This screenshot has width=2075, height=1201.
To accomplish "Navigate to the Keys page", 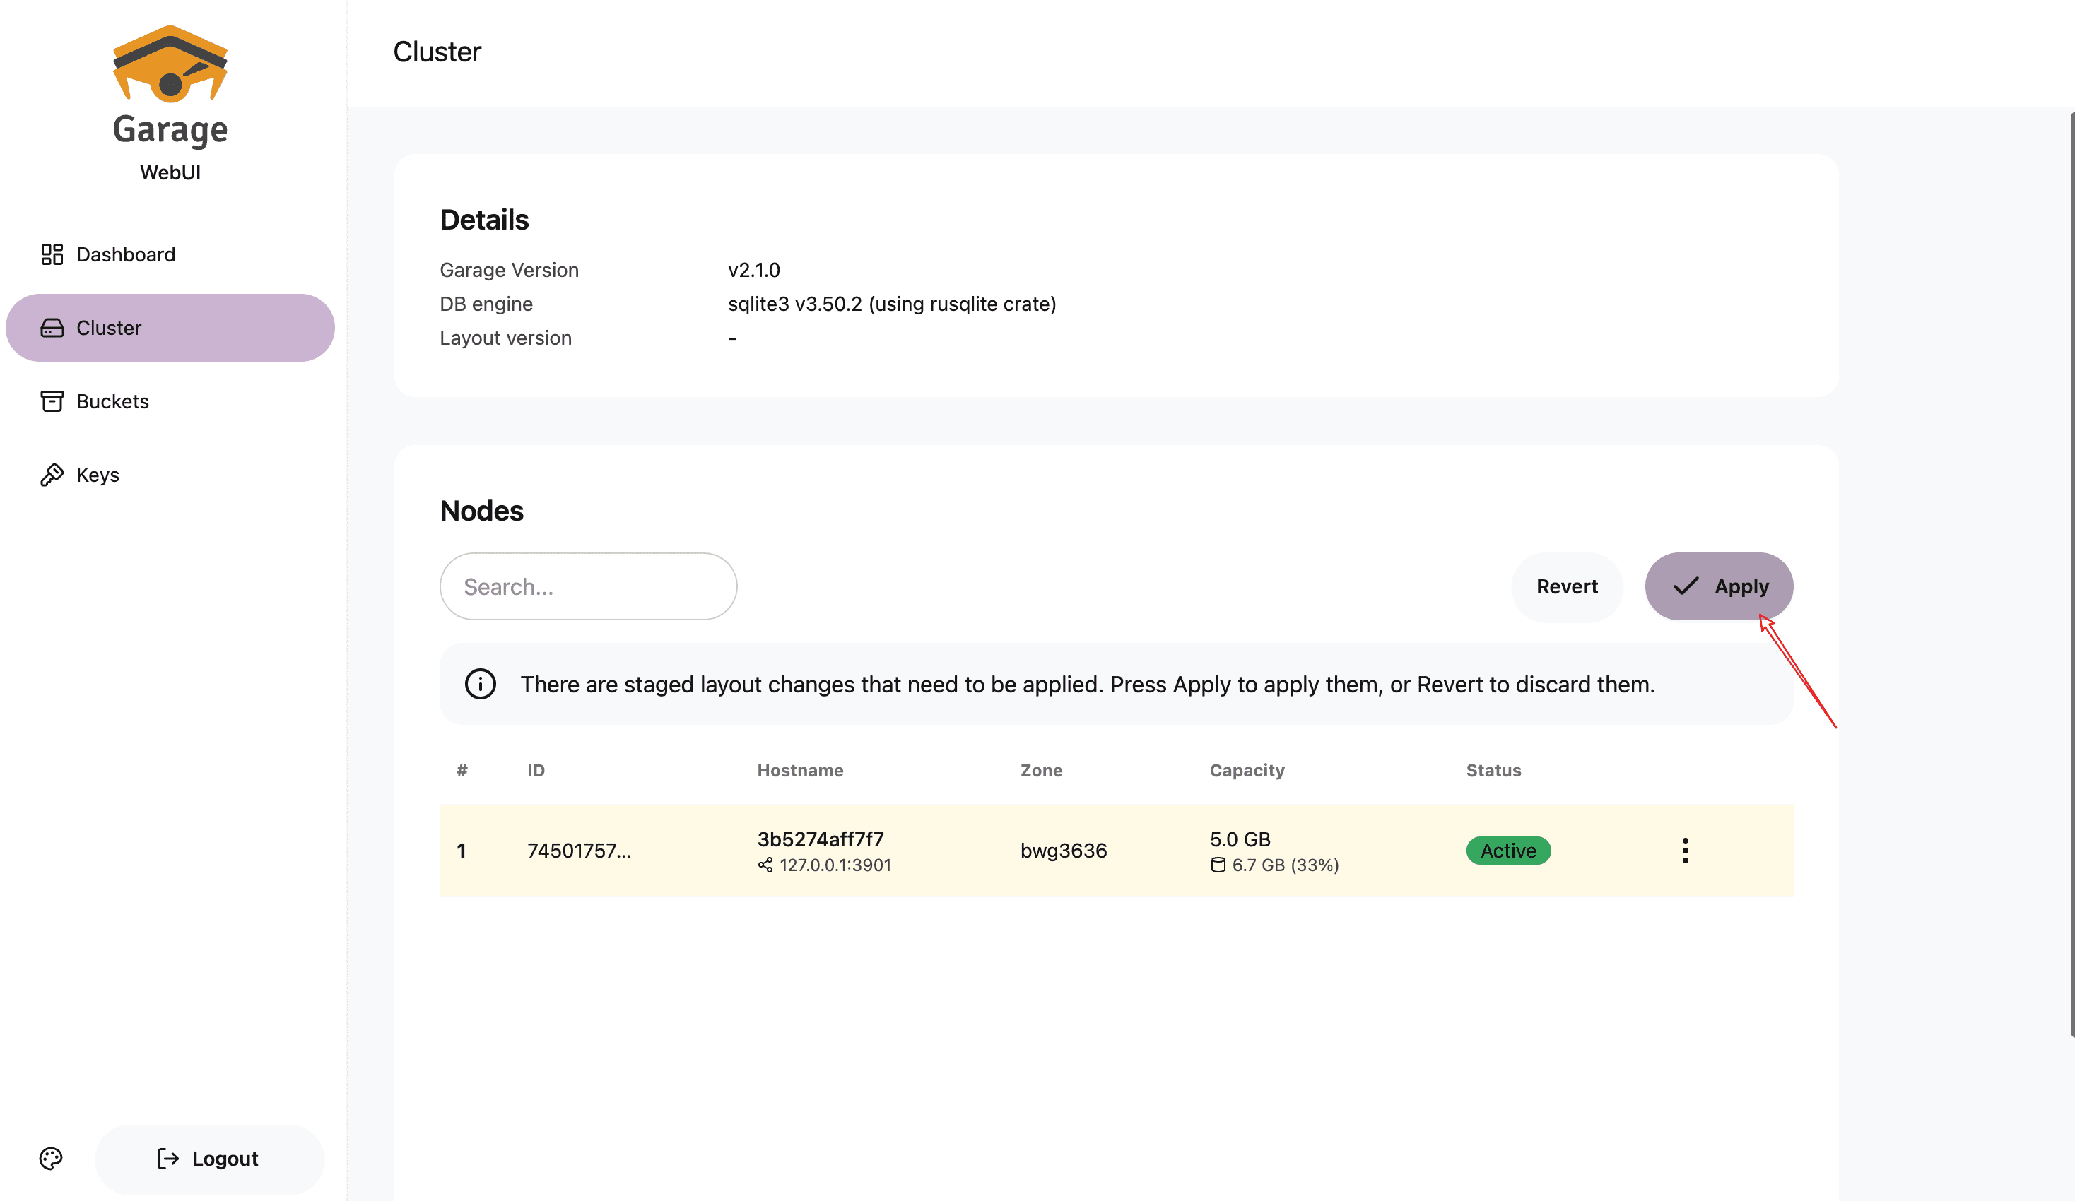I will click(x=97, y=475).
